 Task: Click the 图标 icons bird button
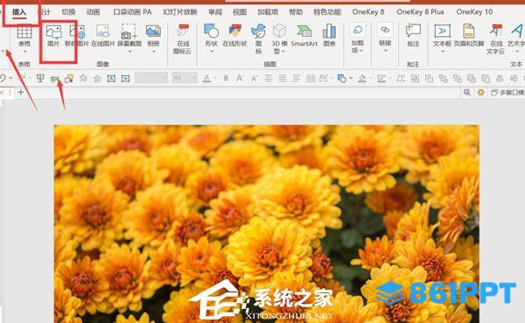(x=258, y=32)
